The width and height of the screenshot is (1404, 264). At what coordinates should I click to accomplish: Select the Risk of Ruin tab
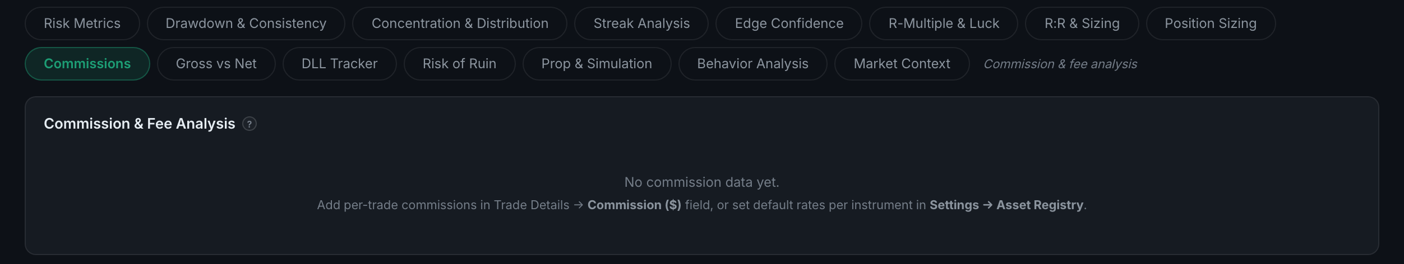coord(460,64)
